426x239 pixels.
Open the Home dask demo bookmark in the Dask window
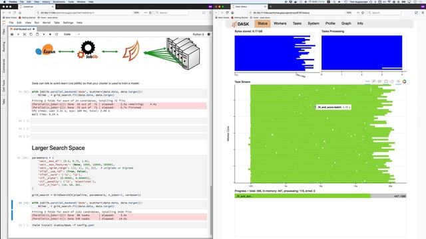click(x=260, y=18)
